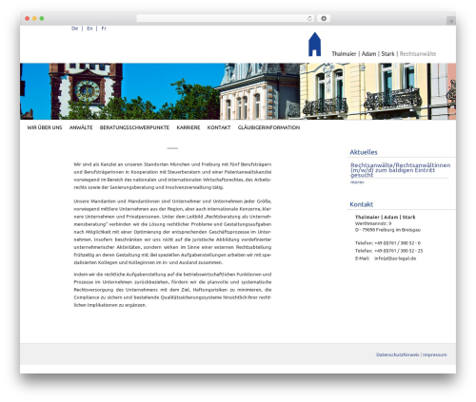Image resolution: width=476 pixels, height=402 pixels.
Task: Minimize window with the yellow button
Action: click(x=34, y=18)
